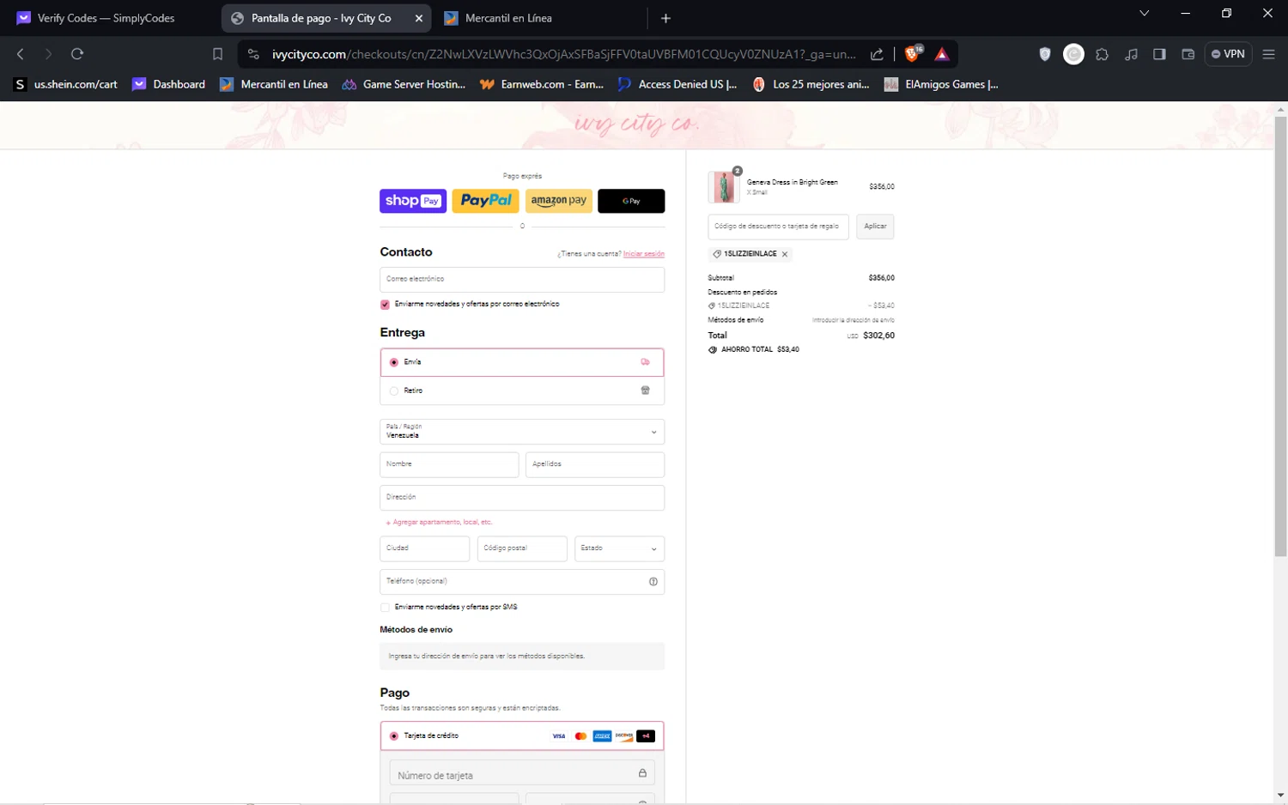The image size is (1288, 805).
Task: View site information icon in address bar
Action: (253, 54)
